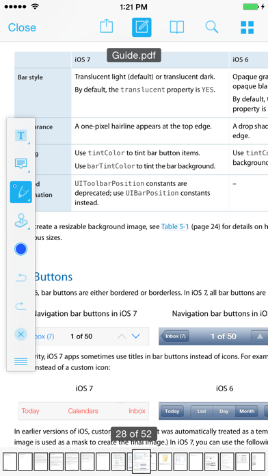Image resolution: width=268 pixels, height=476 pixels.
Task: Select the Month segment in iOS 6 bar
Action: click(x=246, y=411)
